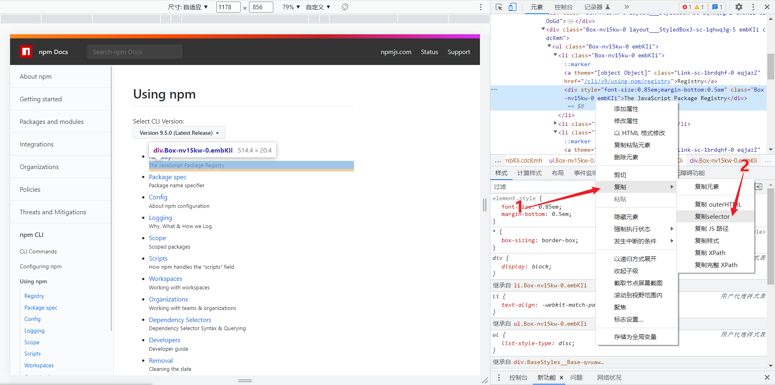Open 尺寸: 自适应 device dropdown
The image size is (775, 385).
[188, 7]
